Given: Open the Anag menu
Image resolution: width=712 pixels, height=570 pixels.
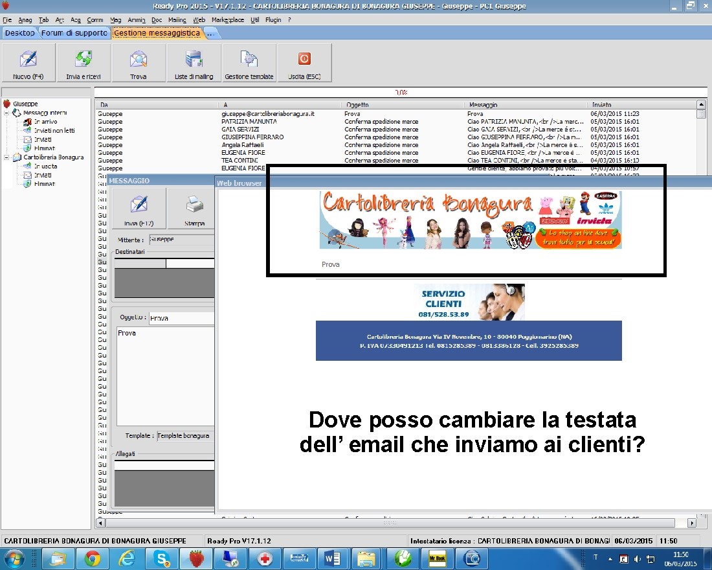Looking at the screenshot, I should [x=25, y=20].
